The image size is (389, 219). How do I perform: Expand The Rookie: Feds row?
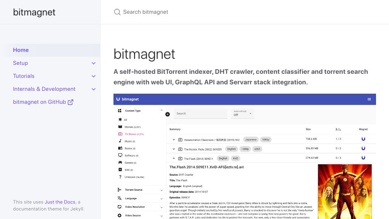click(174, 149)
